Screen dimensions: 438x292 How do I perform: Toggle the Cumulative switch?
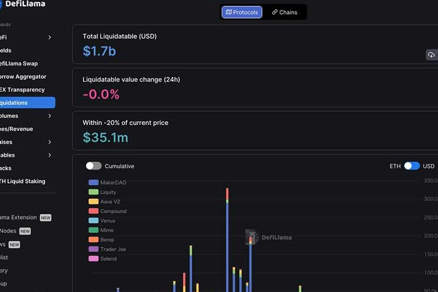click(x=94, y=166)
